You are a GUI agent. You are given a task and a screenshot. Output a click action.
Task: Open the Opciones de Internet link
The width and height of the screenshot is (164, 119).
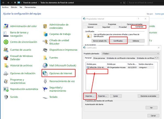(x=61, y=73)
